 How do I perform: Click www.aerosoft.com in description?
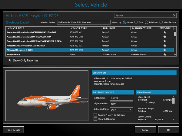102,81
